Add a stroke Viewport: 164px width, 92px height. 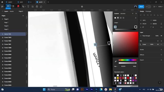tap(161, 50)
